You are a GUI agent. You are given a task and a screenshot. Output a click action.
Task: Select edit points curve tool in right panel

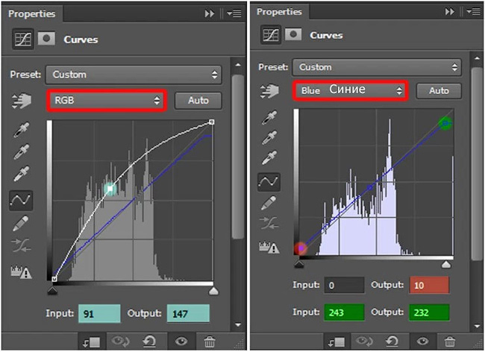pyautogui.click(x=269, y=182)
